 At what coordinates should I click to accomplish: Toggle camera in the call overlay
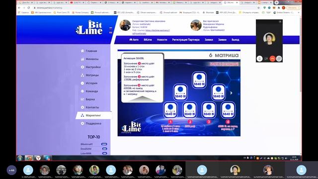pos(266,59)
